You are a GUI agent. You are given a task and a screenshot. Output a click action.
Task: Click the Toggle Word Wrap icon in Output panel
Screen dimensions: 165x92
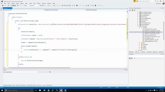[x=50, y=72]
